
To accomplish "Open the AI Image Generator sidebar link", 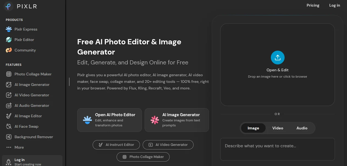I will pos(32,85).
